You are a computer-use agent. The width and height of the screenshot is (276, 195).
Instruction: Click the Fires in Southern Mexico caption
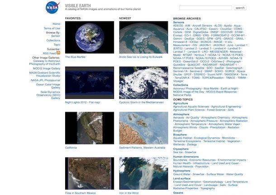(x=81, y=192)
